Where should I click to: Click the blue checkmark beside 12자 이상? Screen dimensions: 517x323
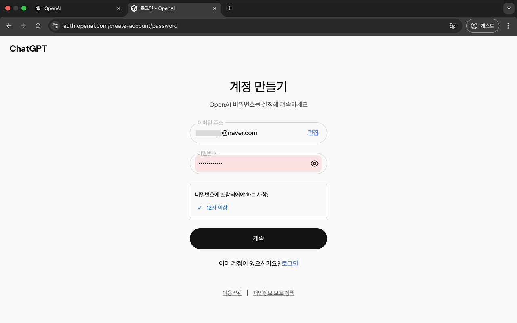[199, 208]
